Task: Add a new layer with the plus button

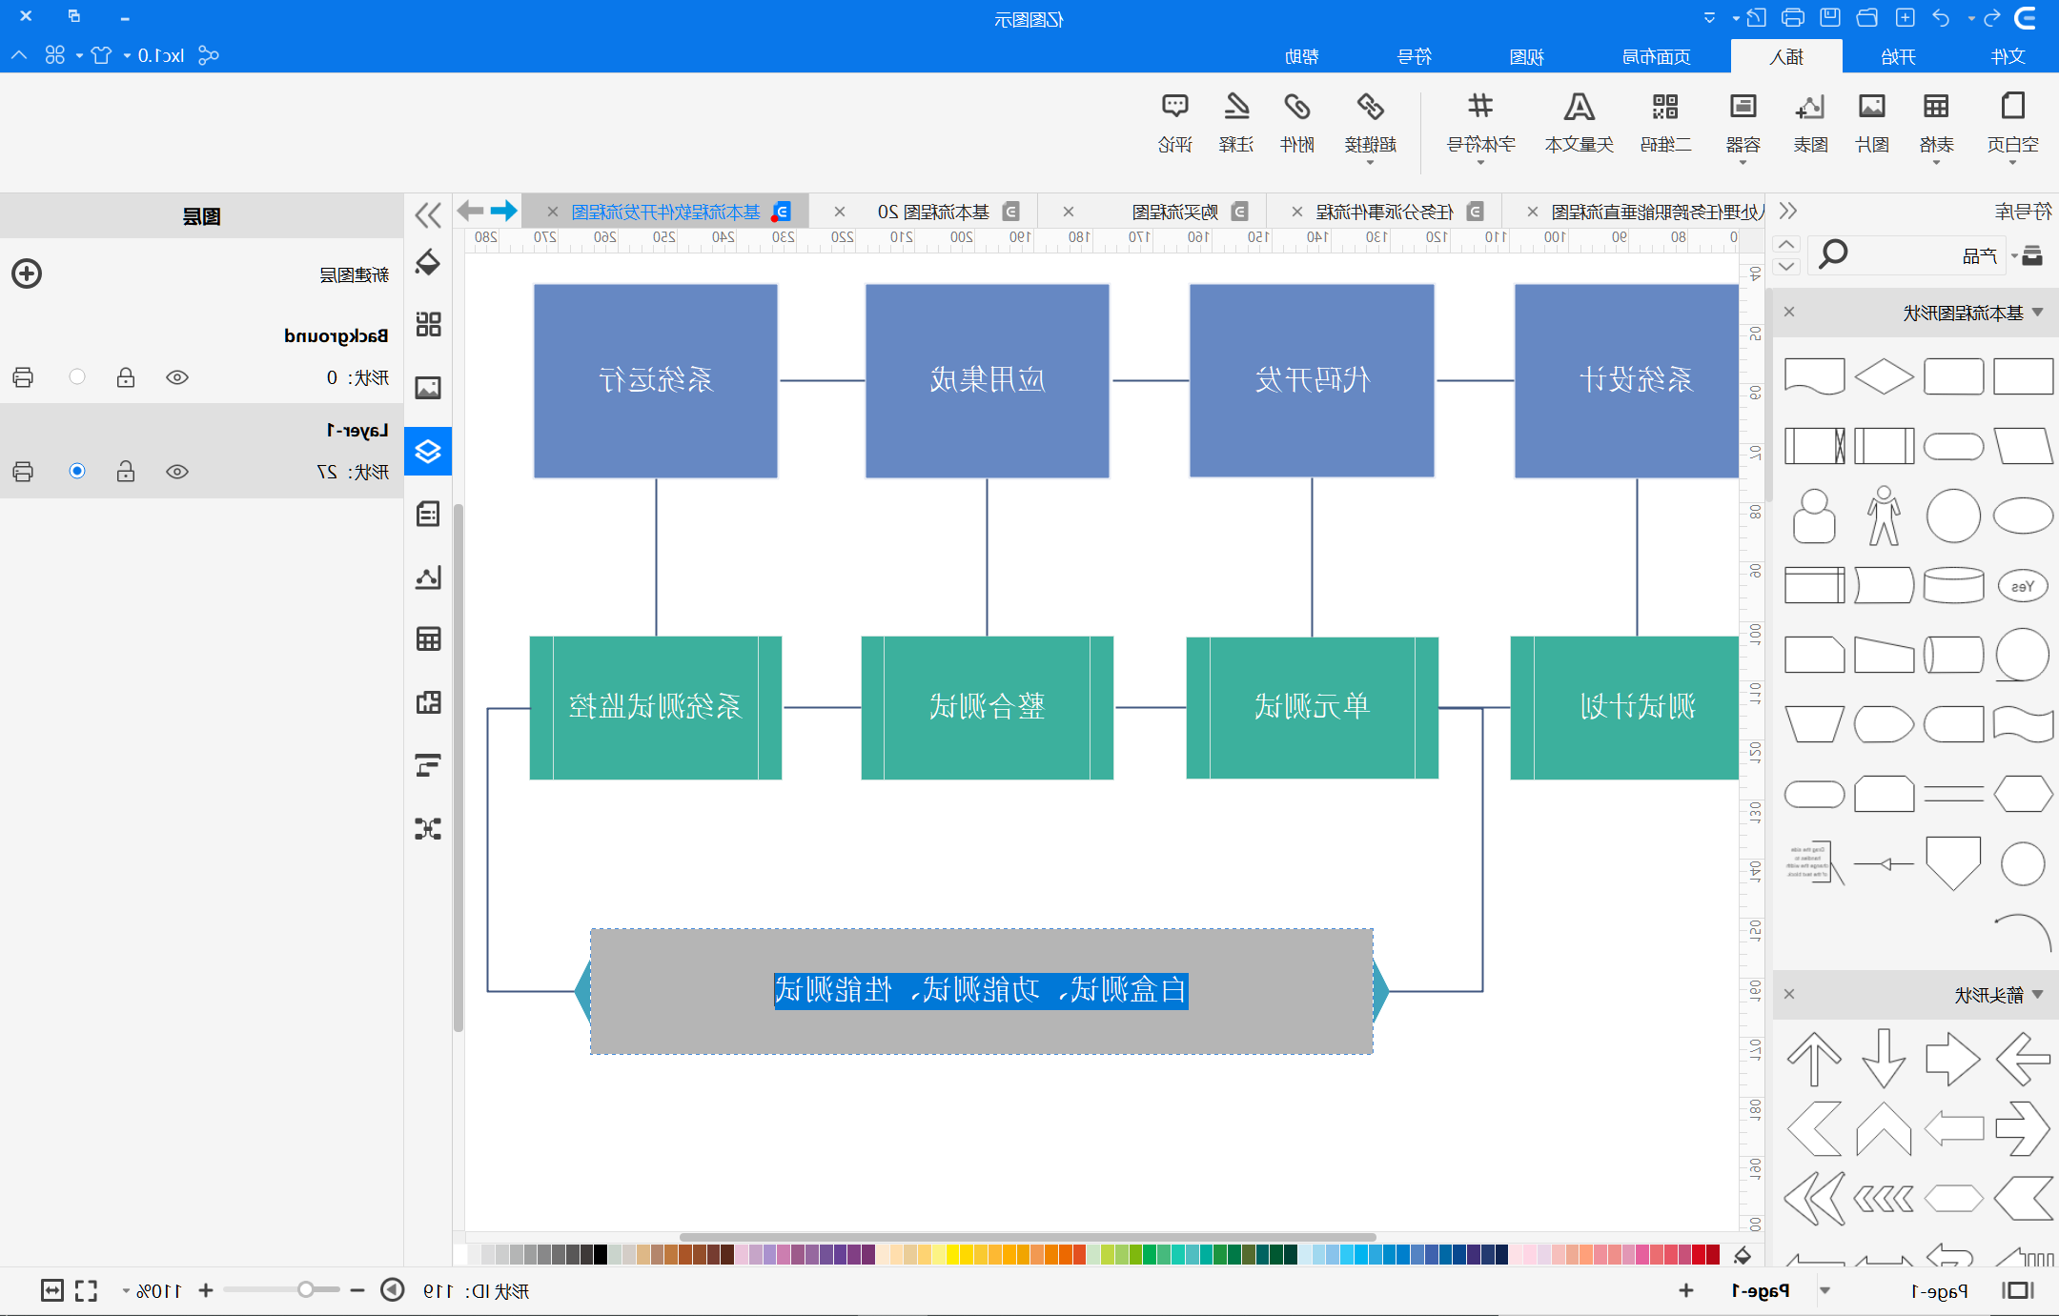Action: point(27,273)
